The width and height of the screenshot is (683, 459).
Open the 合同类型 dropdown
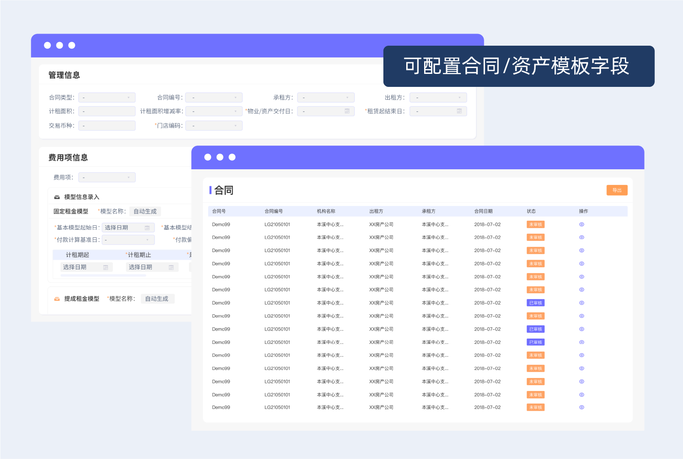click(x=107, y=98)
